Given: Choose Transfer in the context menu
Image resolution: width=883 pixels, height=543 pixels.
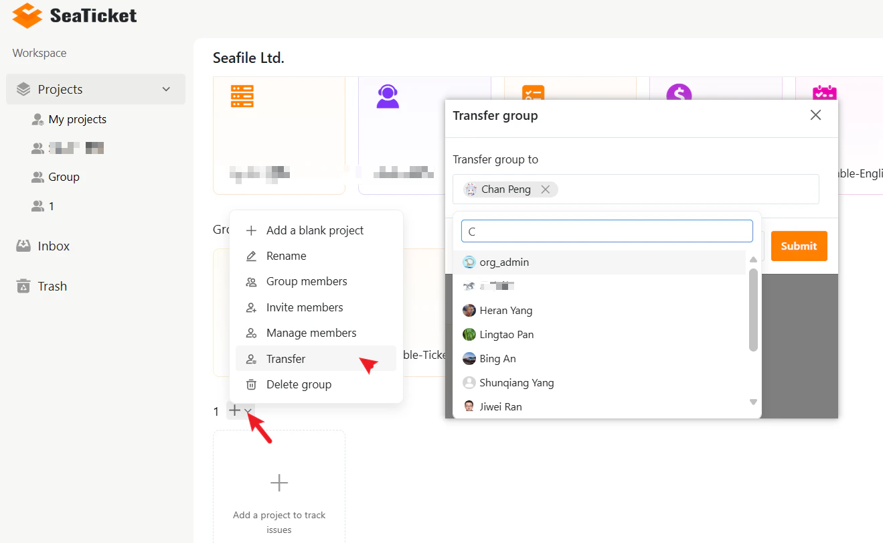Looking at the screenshot, I should [x=316, y=359].
